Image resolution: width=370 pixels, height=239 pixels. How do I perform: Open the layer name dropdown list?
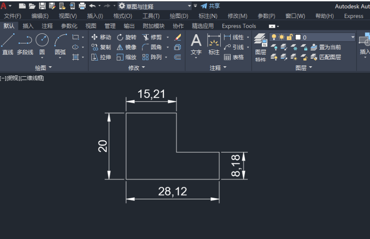(x=353, y=37)
